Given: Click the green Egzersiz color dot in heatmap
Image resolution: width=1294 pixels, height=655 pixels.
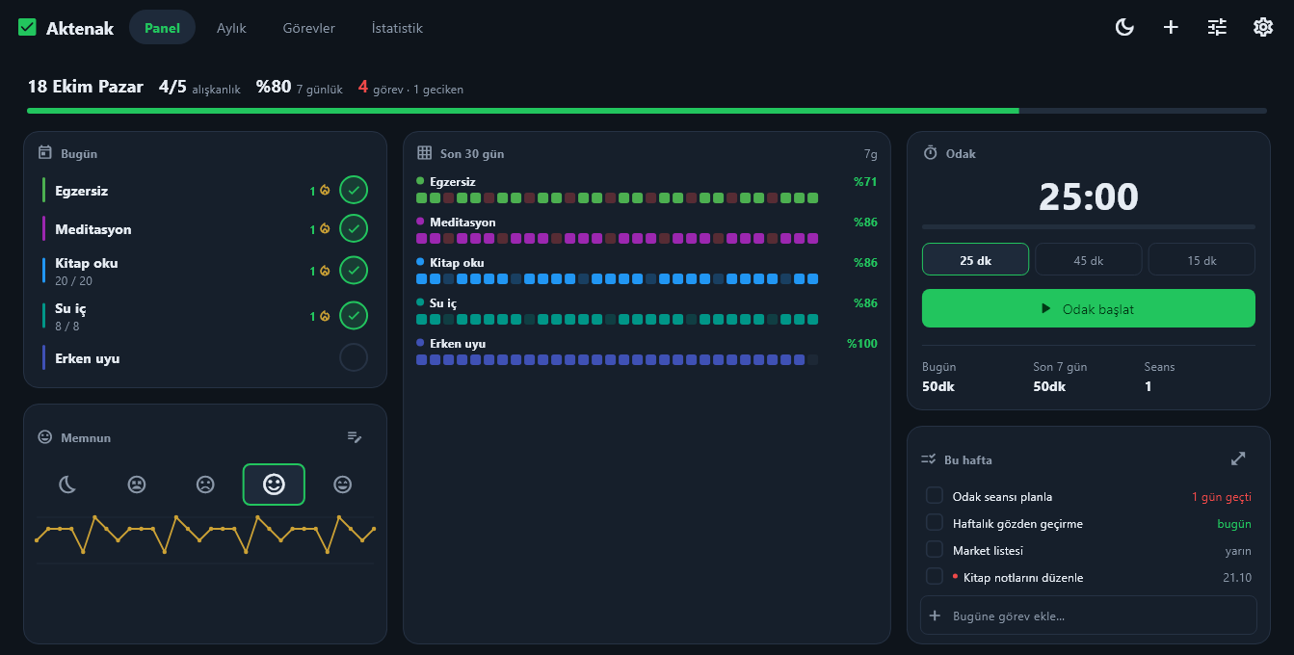Looking at the screenshot, I should 420,180.
